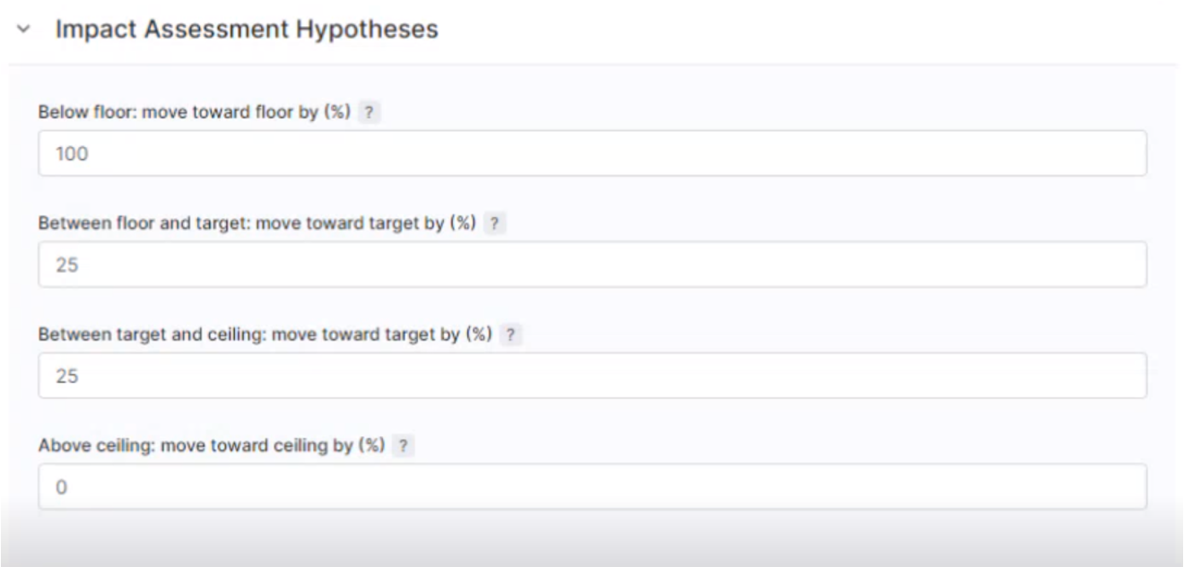Collapse the Impact Assessment Hypotheses section chevron
This screenshot has width=1184, height=567.
(x=23, y=30)
